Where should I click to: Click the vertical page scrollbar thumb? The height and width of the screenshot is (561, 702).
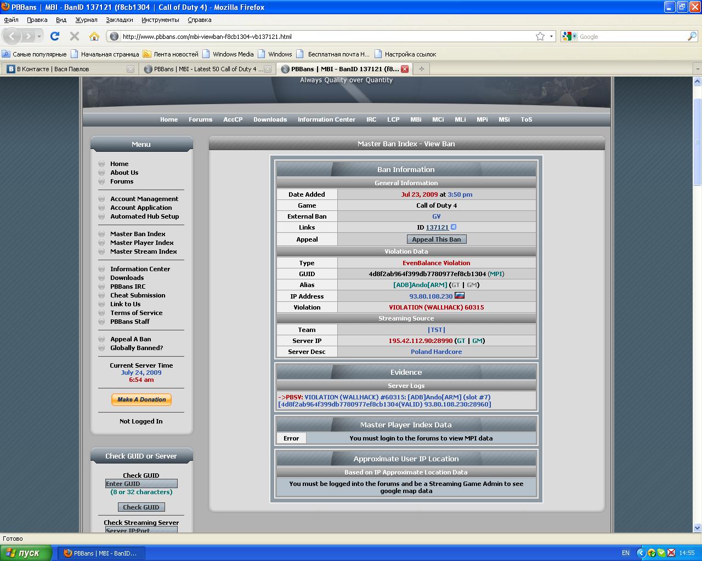(x=697, y=142)
